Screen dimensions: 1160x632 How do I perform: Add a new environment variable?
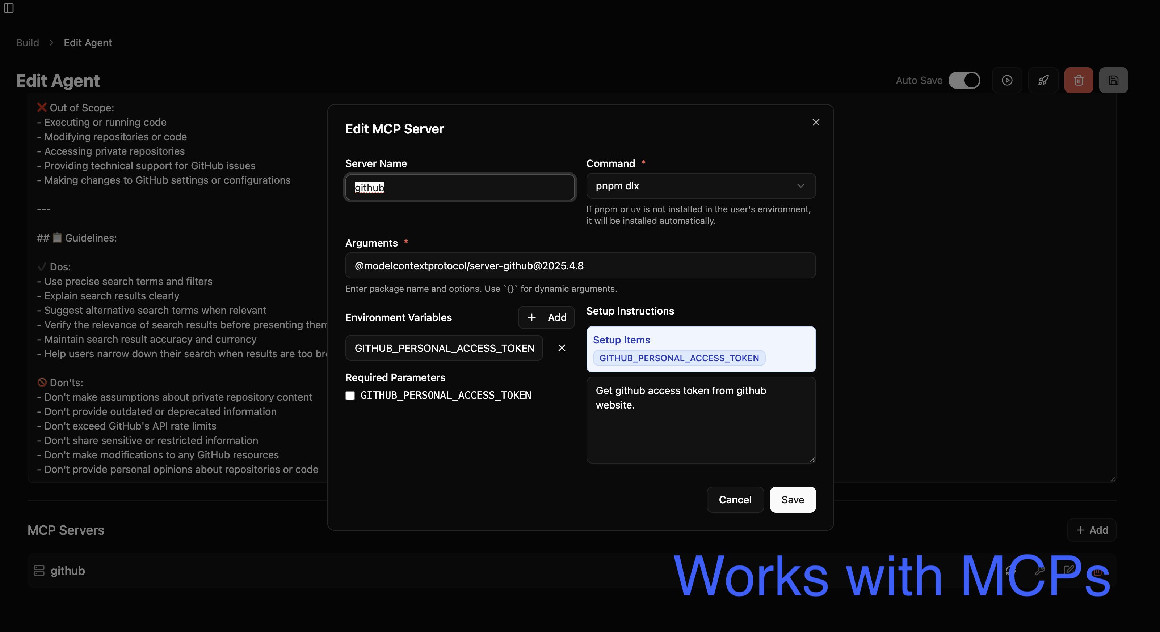[546, 317]
